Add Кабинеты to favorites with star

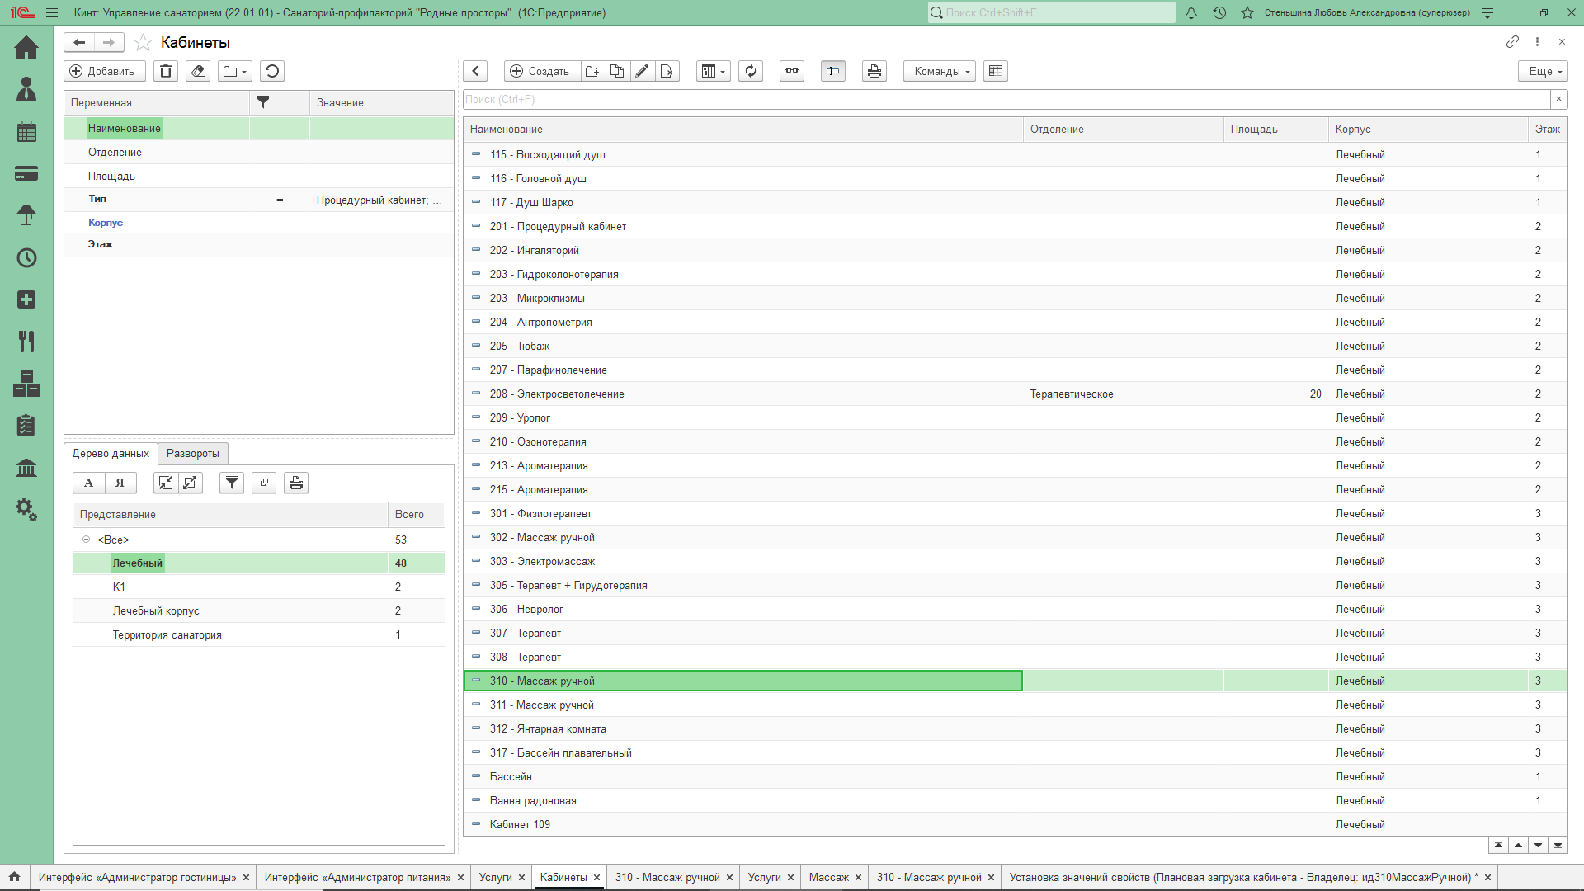pyautogui.click(x=143, y=42)
